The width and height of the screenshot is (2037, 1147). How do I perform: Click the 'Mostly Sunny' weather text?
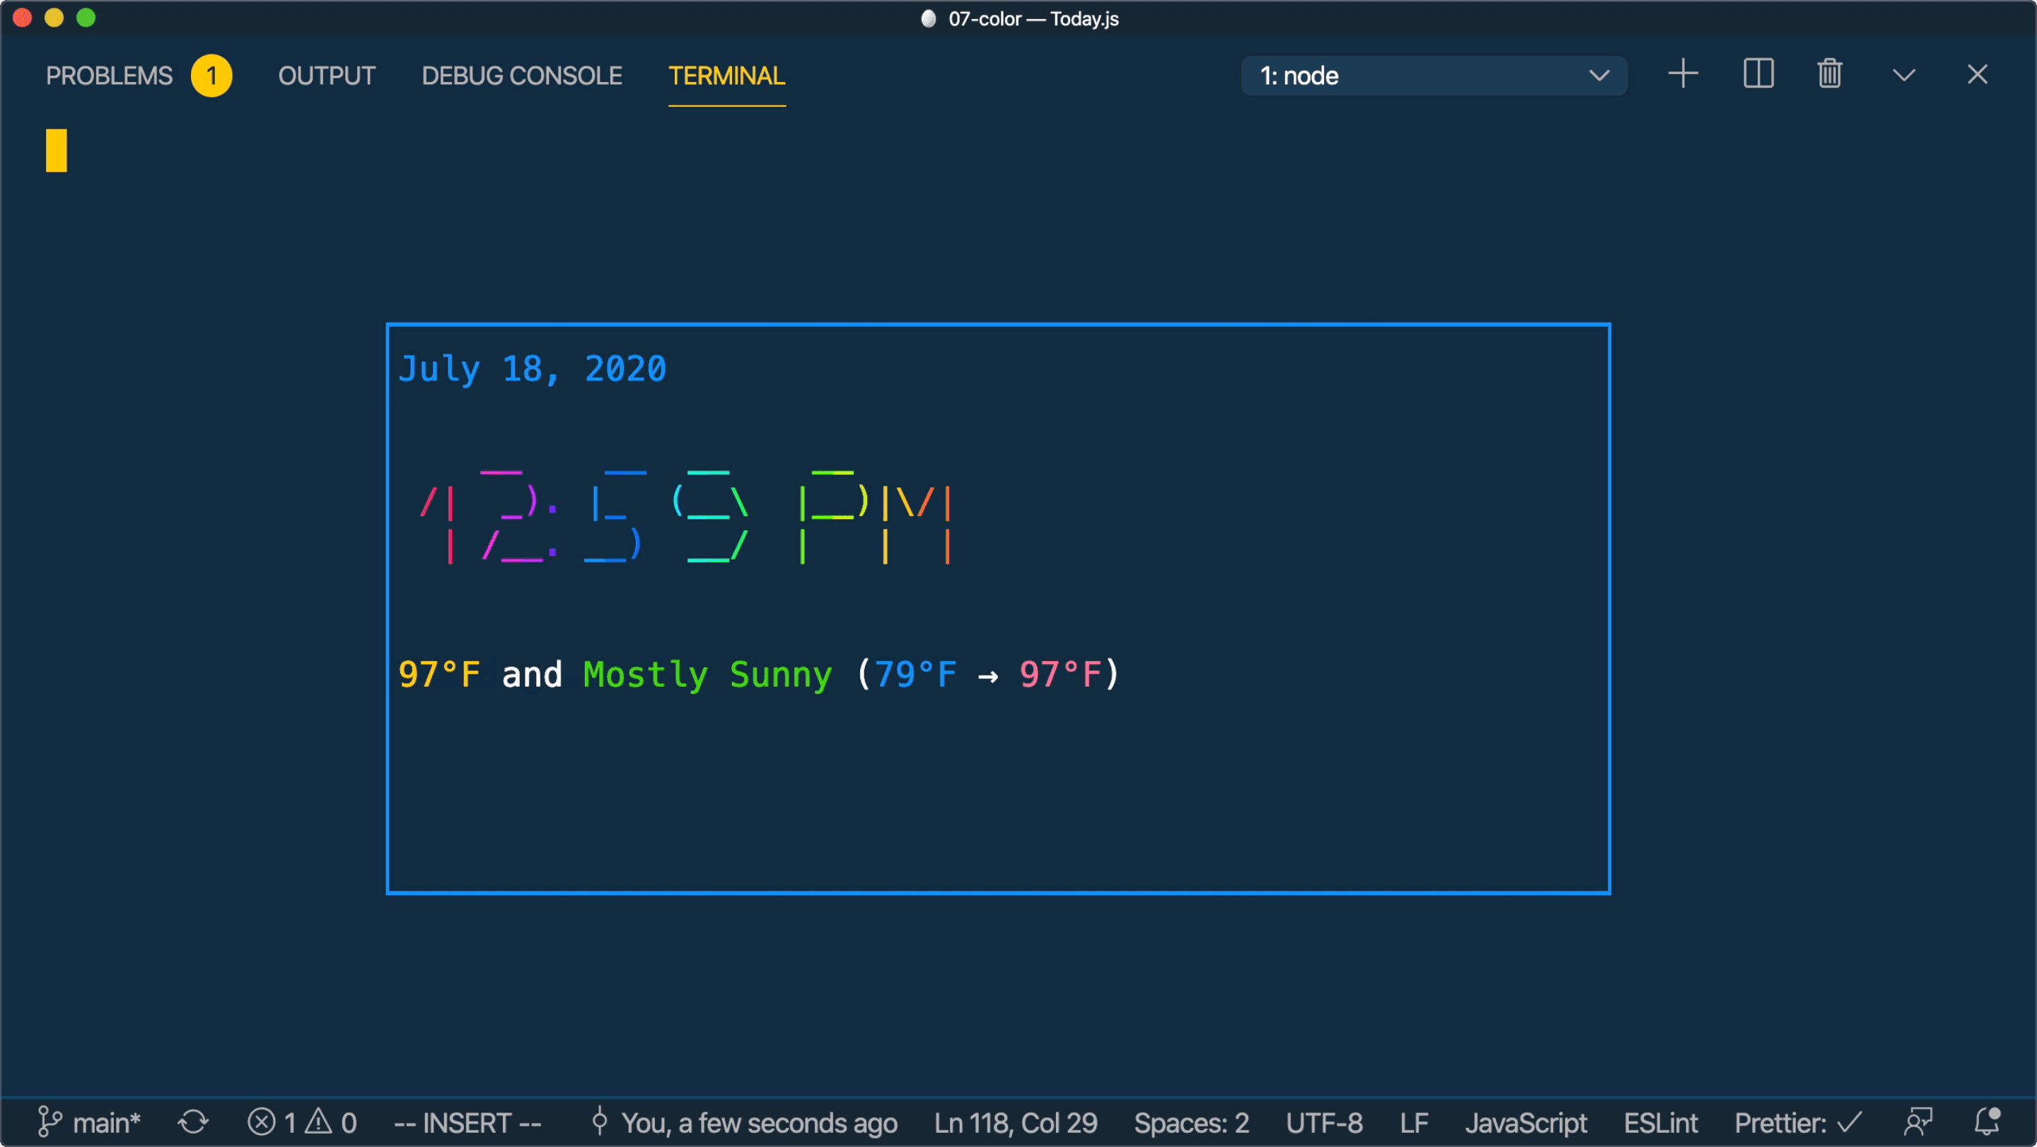pos(708,675)
